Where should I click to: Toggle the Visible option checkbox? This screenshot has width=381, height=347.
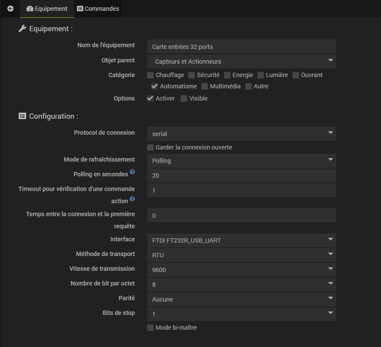coord(184,99)
